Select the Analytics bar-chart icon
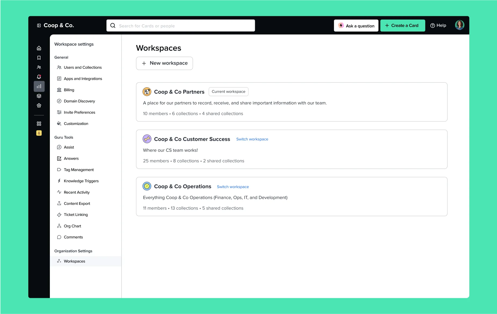This screenshot has height=314, width=497. [x=39, y=86]
